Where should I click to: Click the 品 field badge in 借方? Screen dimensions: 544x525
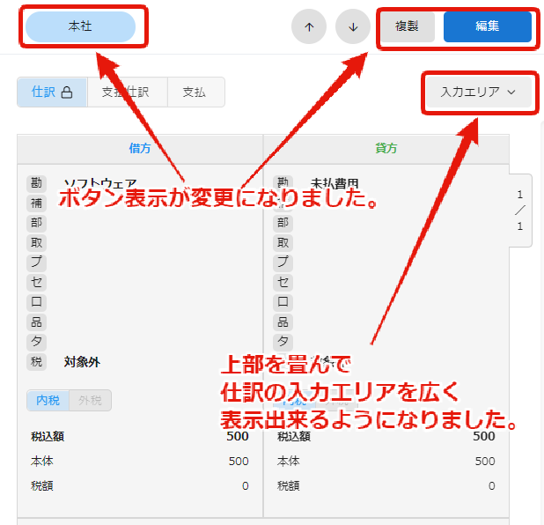point(36,322)
